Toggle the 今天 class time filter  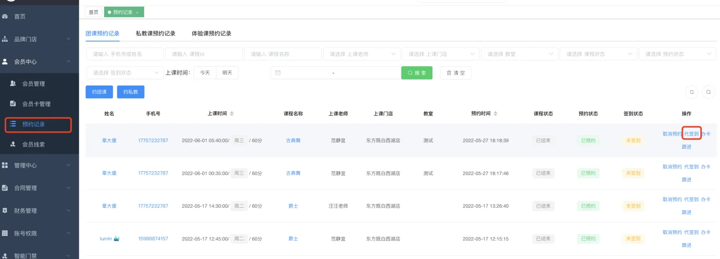click(x=205, y=73)
